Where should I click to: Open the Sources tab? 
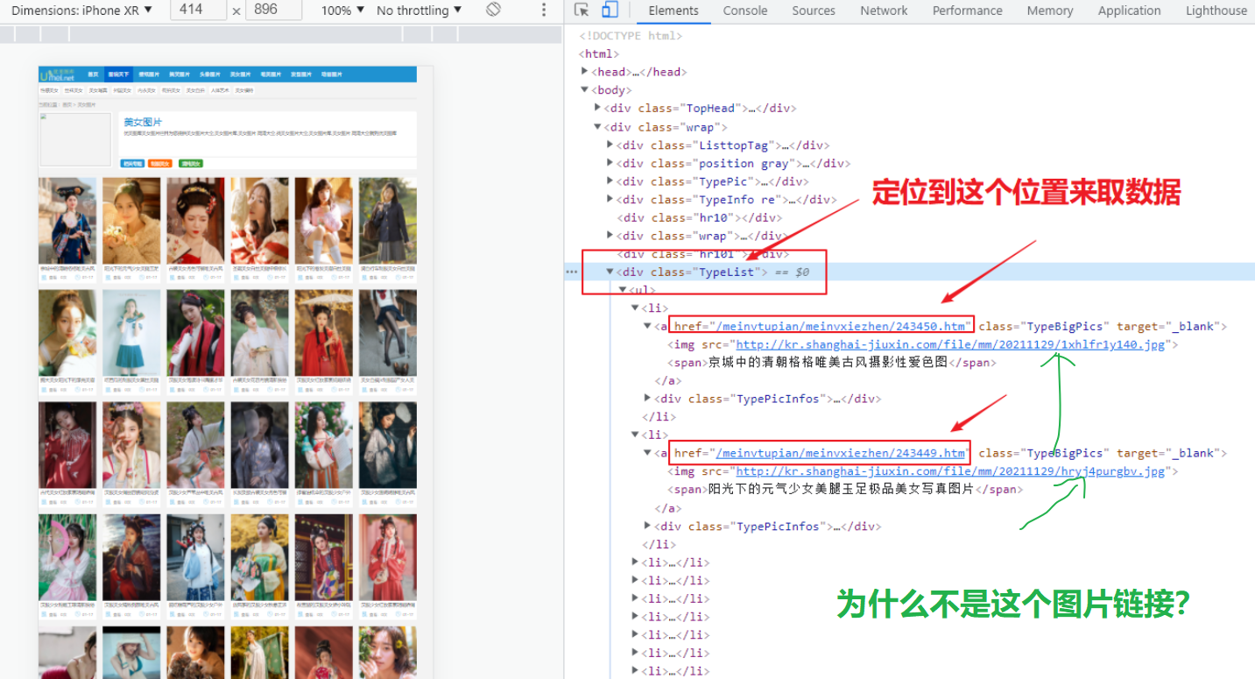tap(814, 11)
